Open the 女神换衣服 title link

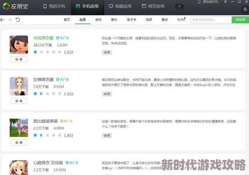43,80
